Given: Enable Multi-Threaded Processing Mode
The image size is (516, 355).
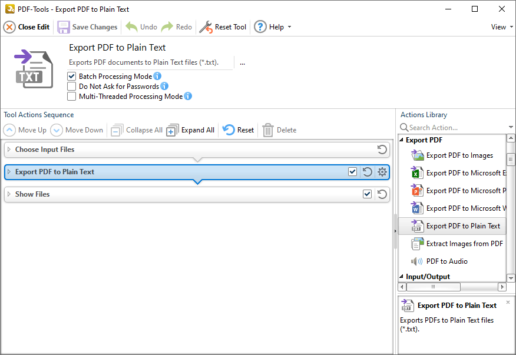Looking at the screenshot, I should click(x=71, y=97).
